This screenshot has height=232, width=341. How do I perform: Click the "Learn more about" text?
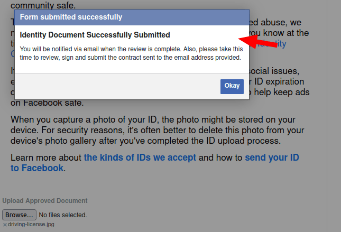pos(46,157)
